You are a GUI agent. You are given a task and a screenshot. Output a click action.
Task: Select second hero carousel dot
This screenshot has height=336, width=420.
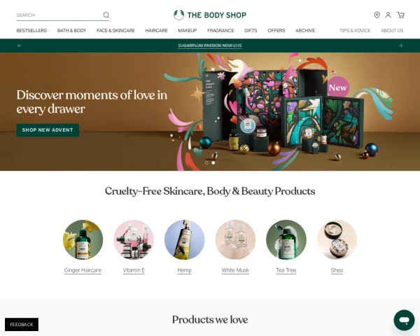coord(213,162)
